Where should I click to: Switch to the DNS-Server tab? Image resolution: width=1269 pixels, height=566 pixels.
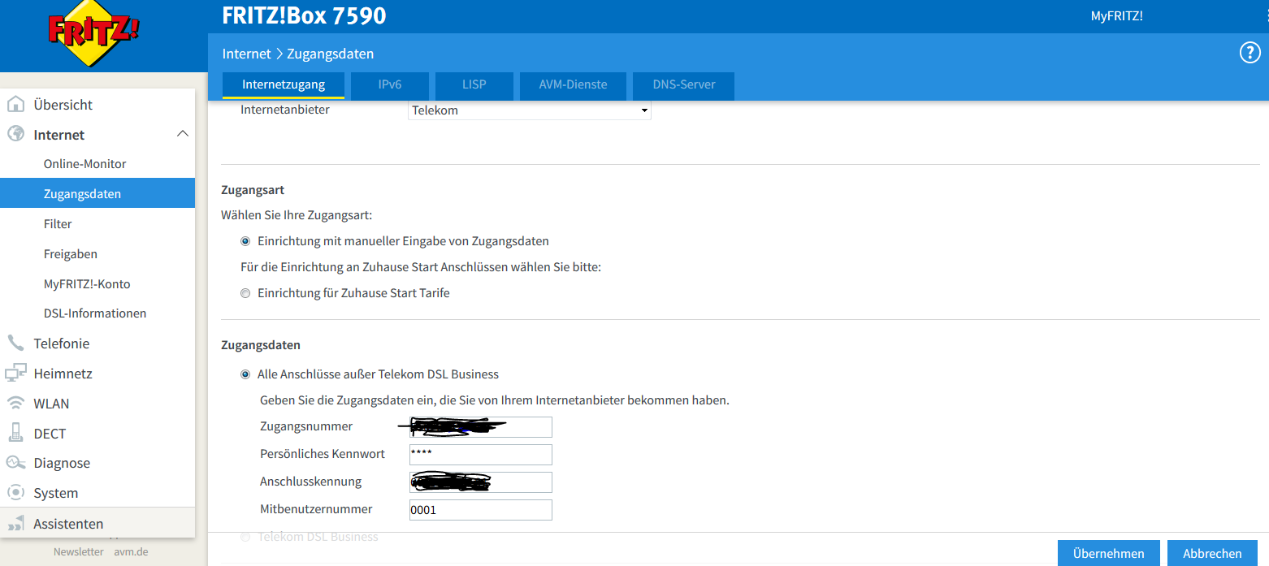[x=684, y=84]
